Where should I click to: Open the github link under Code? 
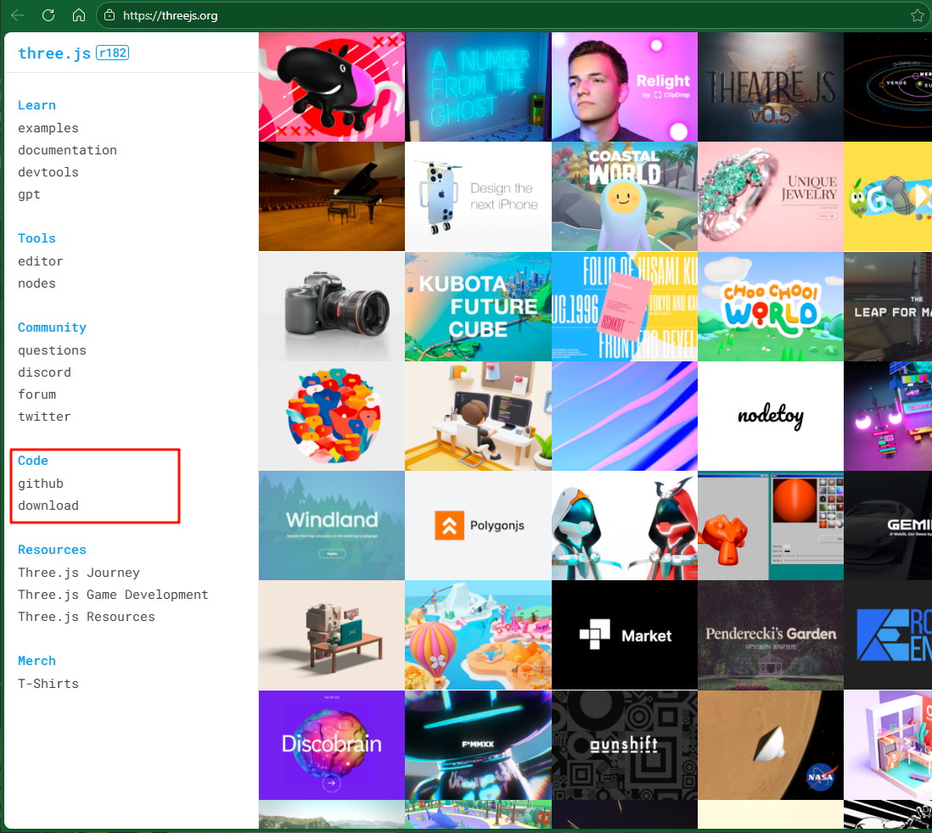click(41, 484)
